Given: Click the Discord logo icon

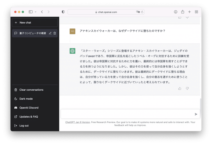Looking at the screenshot, I should coord(16,108).
